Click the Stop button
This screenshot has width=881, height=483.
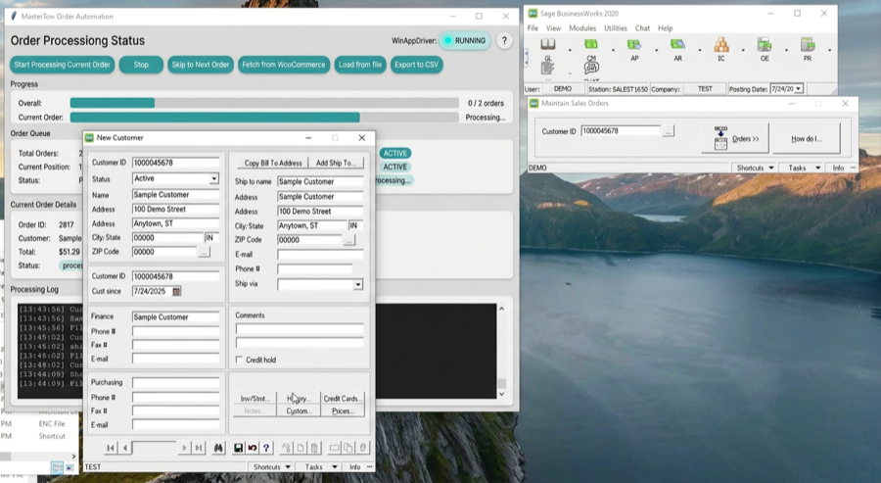pos(141,65)
